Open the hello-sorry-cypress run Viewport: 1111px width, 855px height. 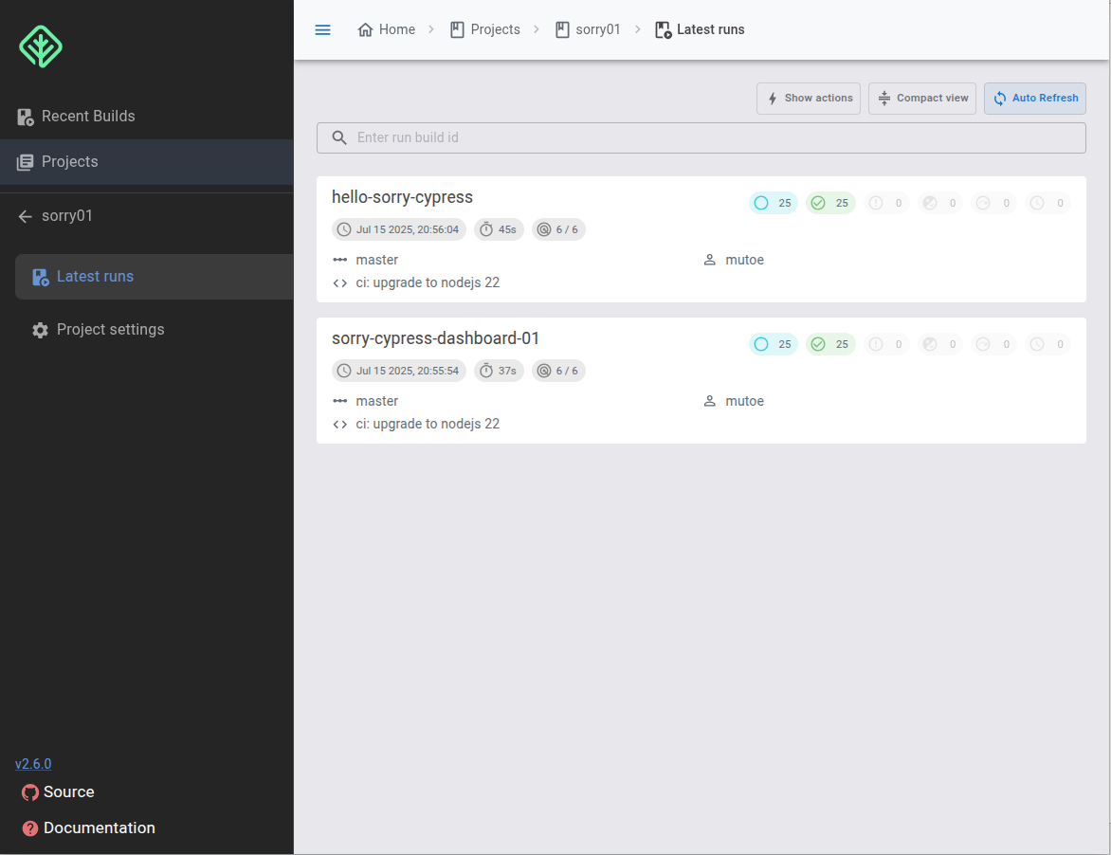[402, 197]
